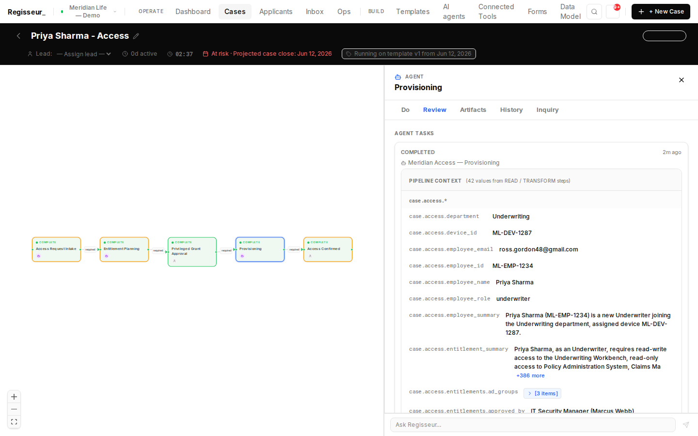698x436 pixels.
Task: Click the search magnifier icon
Action: (x=594, y=12)
